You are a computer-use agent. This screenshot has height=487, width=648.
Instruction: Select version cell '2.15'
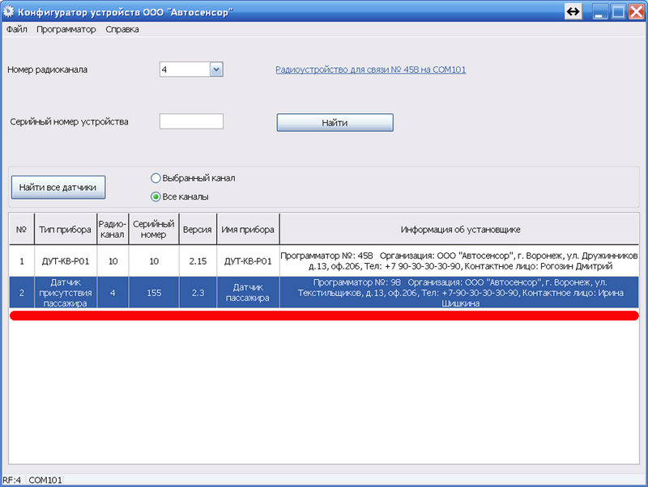(198, 261)
